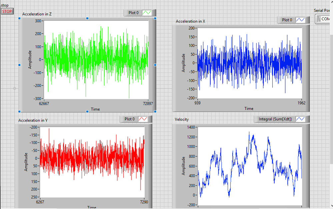Click the Time label under X graph

tap(249, 109)
